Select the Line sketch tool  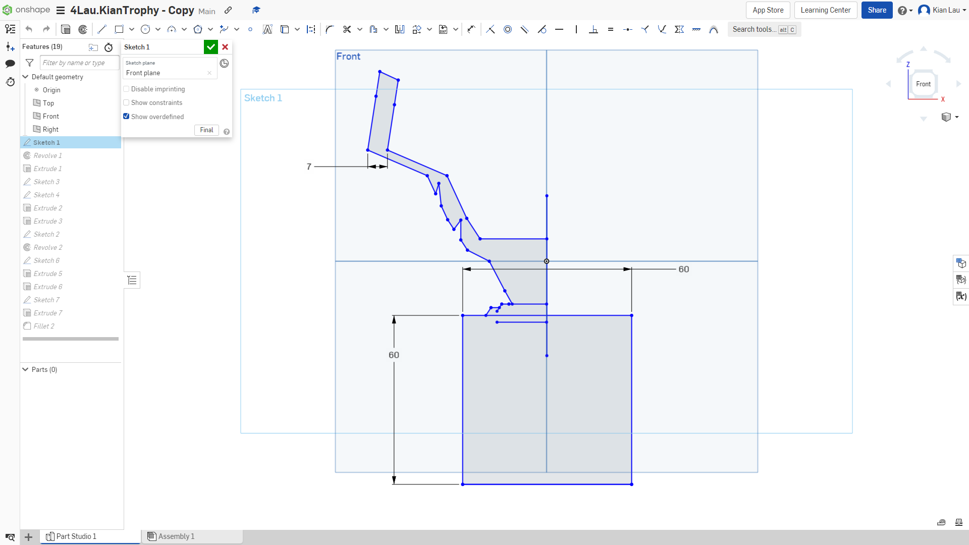coord(101,29)
